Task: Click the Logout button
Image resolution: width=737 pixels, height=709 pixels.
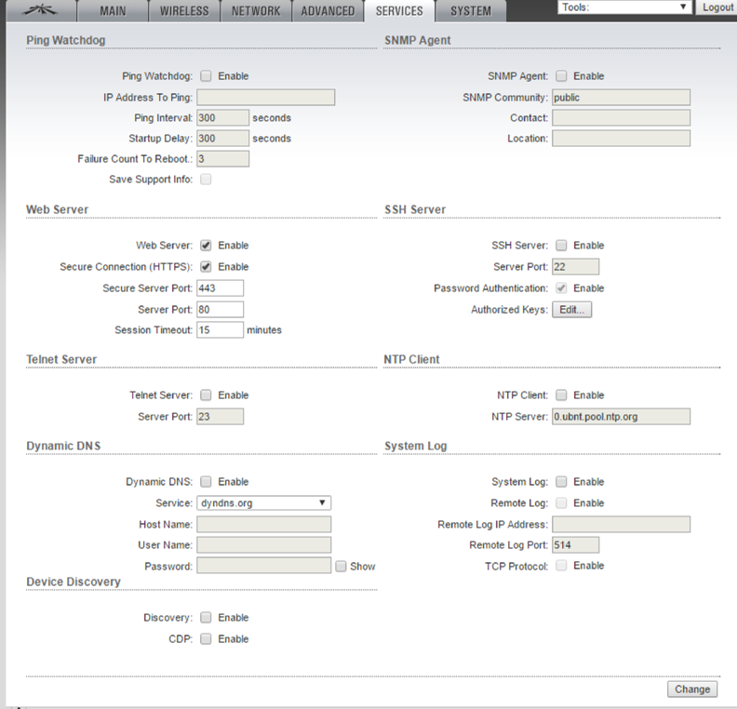Action: click(717, 7)
